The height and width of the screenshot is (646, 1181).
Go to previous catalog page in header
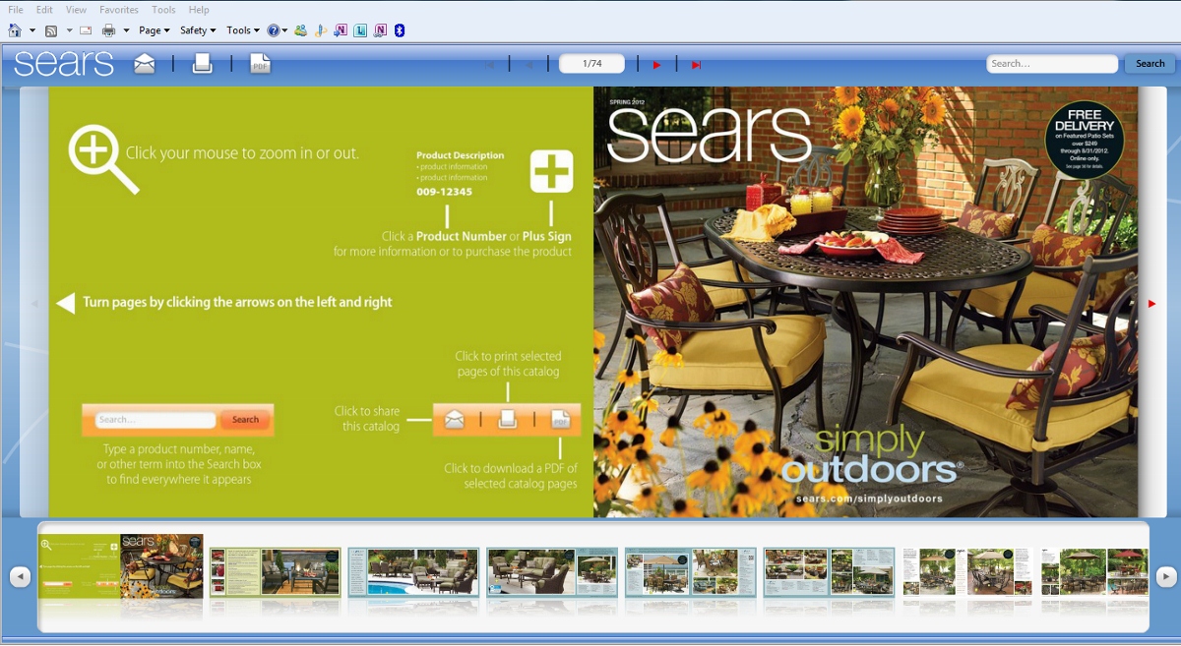[x=529, y=65]
